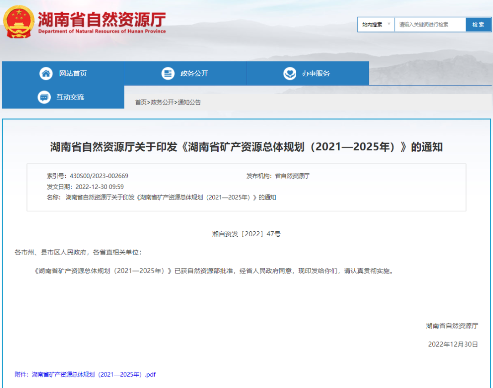Go to the 办事服务 menu item
Screen dimensions: 493x388
pyautogui.click(x=315, y=74)
